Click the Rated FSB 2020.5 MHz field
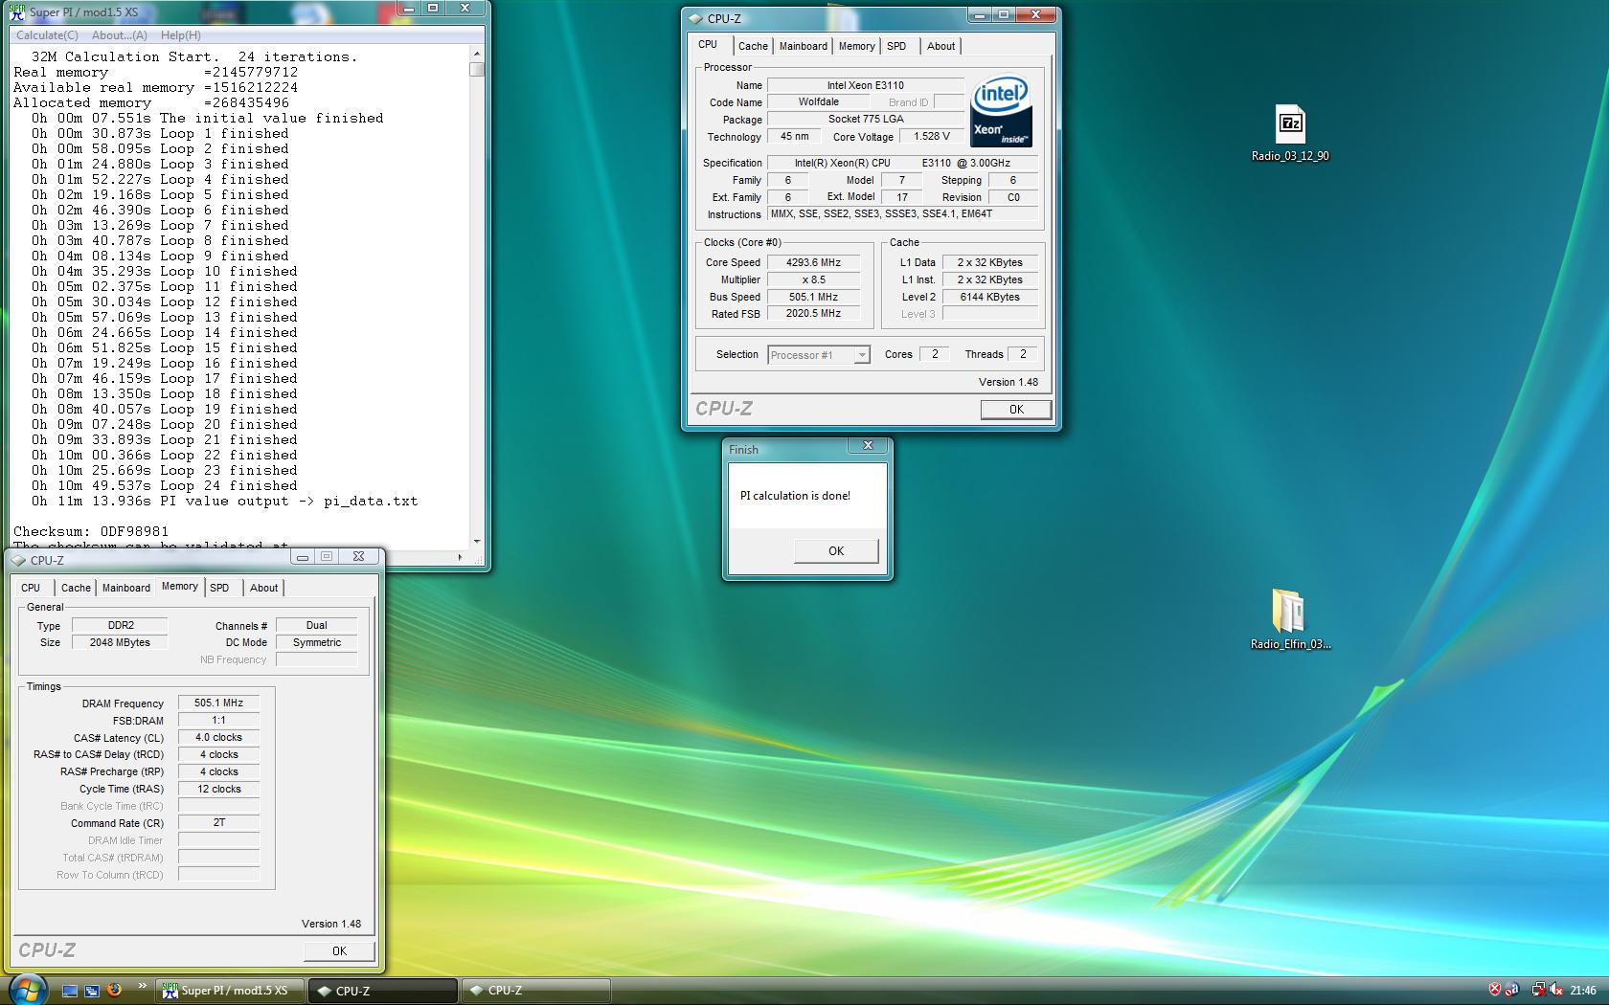 [x=813, y=314]
